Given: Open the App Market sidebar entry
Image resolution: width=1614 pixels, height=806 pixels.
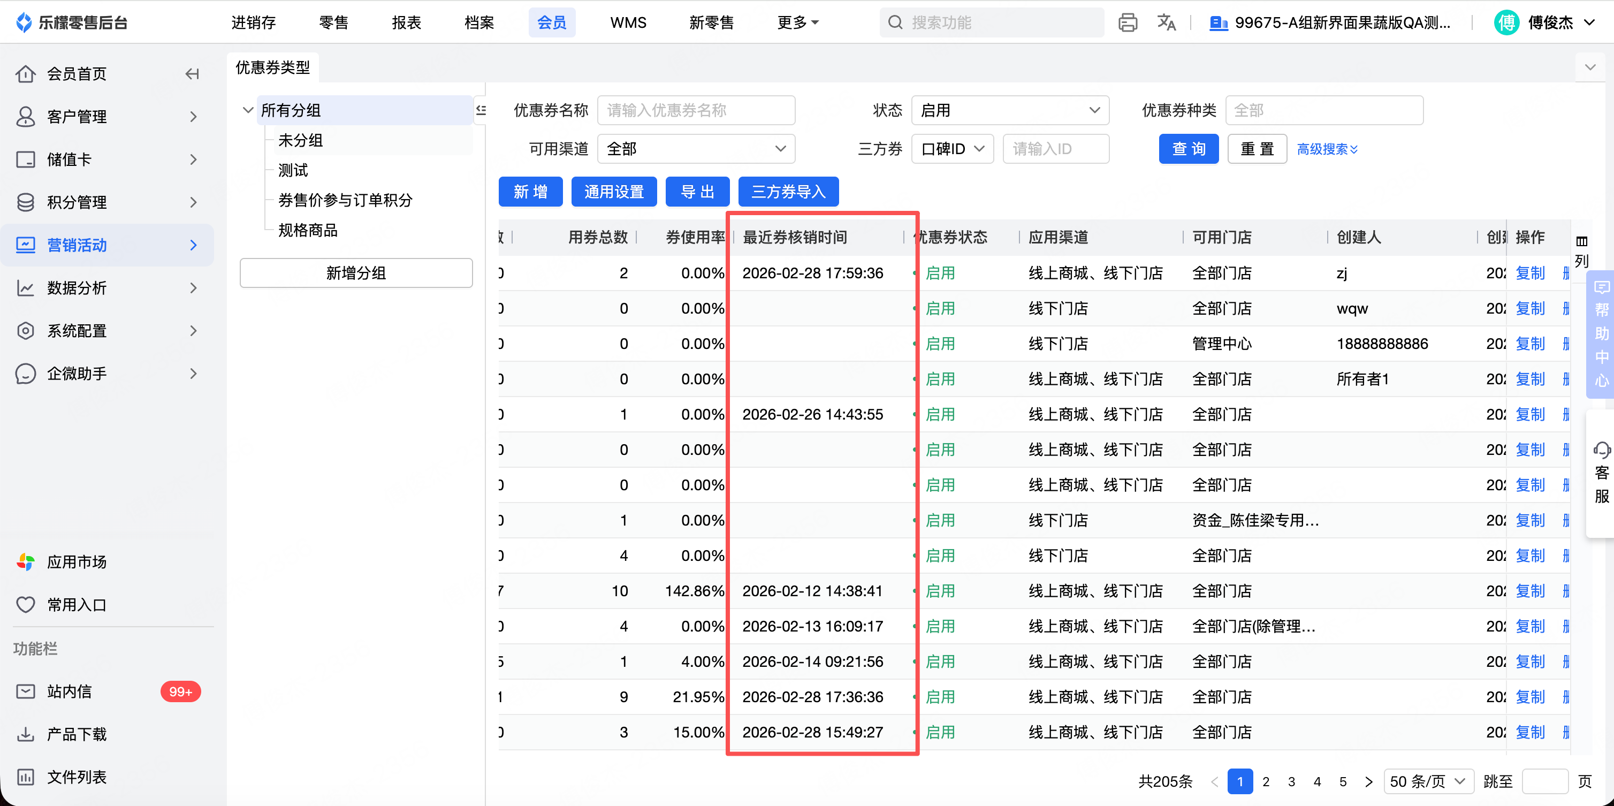Looking at the screenshot, I should click(x=77, y=561).
